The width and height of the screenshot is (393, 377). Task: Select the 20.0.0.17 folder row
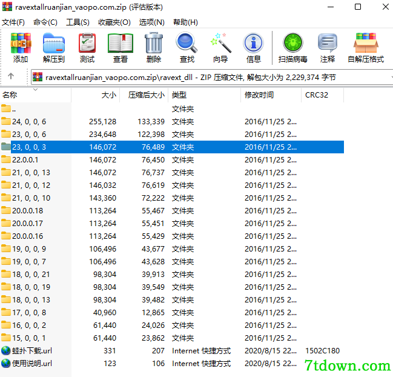click(x=172, y=223)
